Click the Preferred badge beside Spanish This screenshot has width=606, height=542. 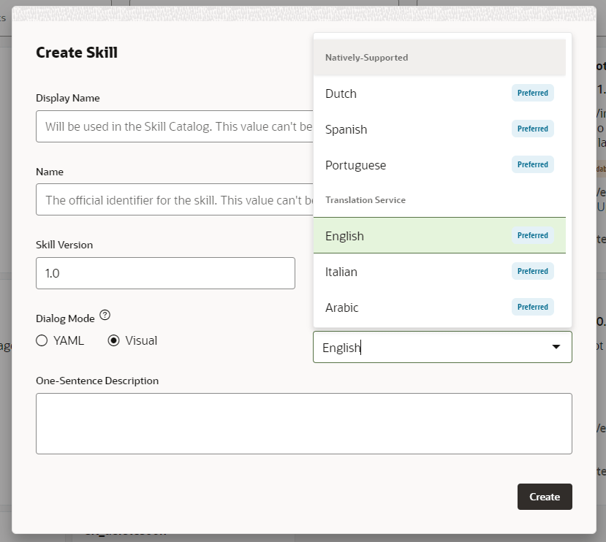(532, 129)
